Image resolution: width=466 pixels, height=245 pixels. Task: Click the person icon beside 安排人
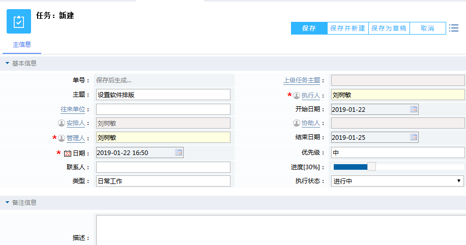[62, 123]
